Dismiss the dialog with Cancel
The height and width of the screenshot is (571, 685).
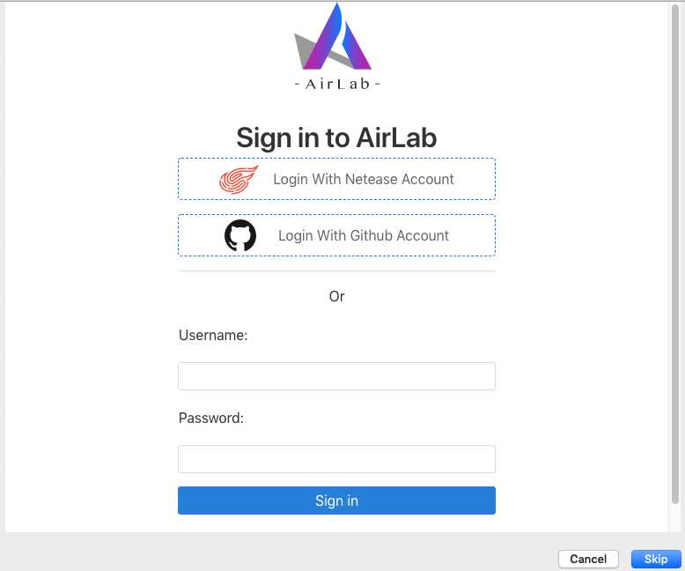coord(588,560)
